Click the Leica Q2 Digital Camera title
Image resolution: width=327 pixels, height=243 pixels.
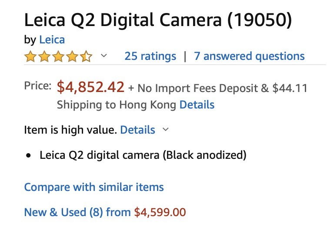point(157,20)
